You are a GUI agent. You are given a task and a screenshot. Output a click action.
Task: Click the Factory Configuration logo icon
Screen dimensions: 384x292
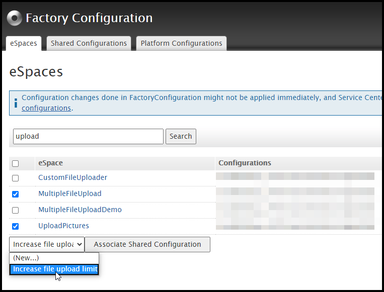[x=15, y=19]
